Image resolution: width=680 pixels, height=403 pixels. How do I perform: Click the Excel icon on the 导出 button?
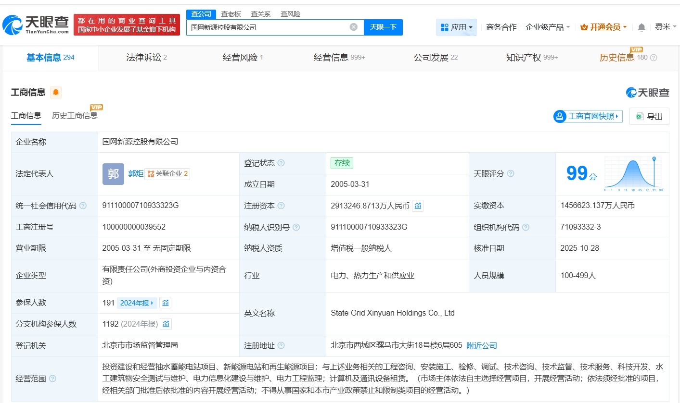pos(640,116)
